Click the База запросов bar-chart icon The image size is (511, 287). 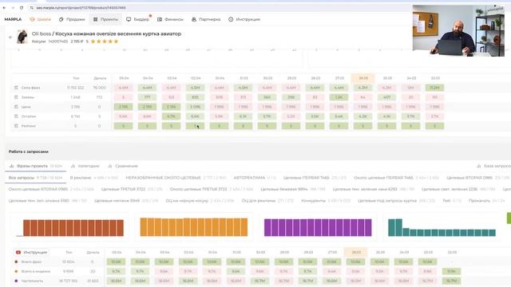pyautogui.click(x=479, y=166)
